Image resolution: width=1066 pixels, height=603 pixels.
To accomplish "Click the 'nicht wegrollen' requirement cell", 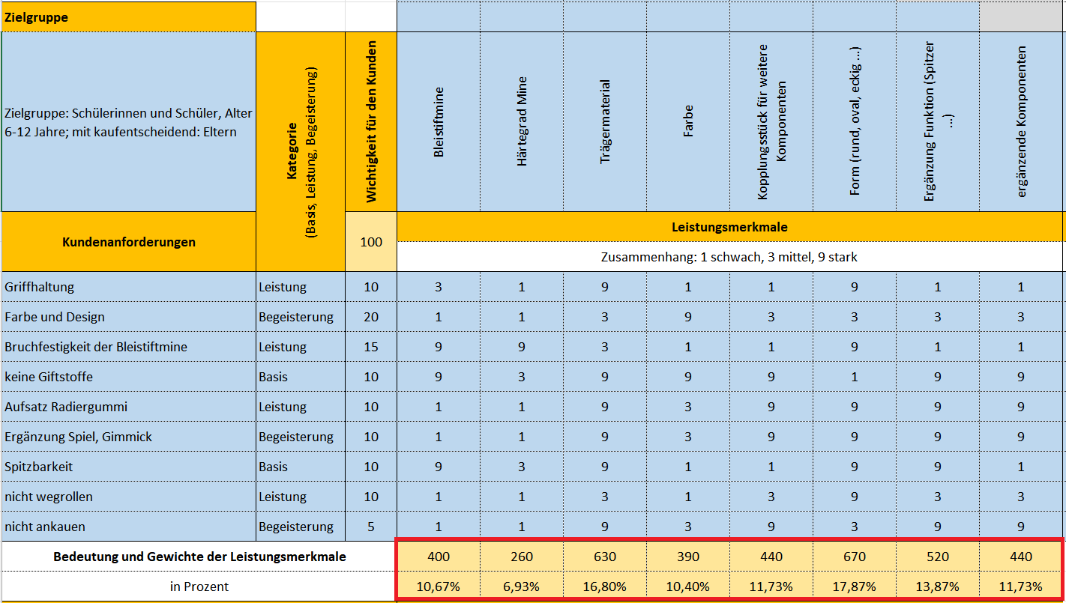I will [128, 497].
